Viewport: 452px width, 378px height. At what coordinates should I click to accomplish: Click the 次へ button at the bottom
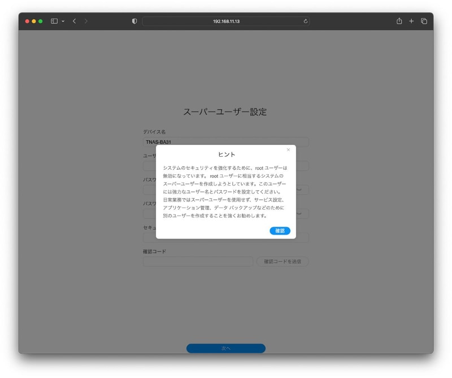[225, 348]
